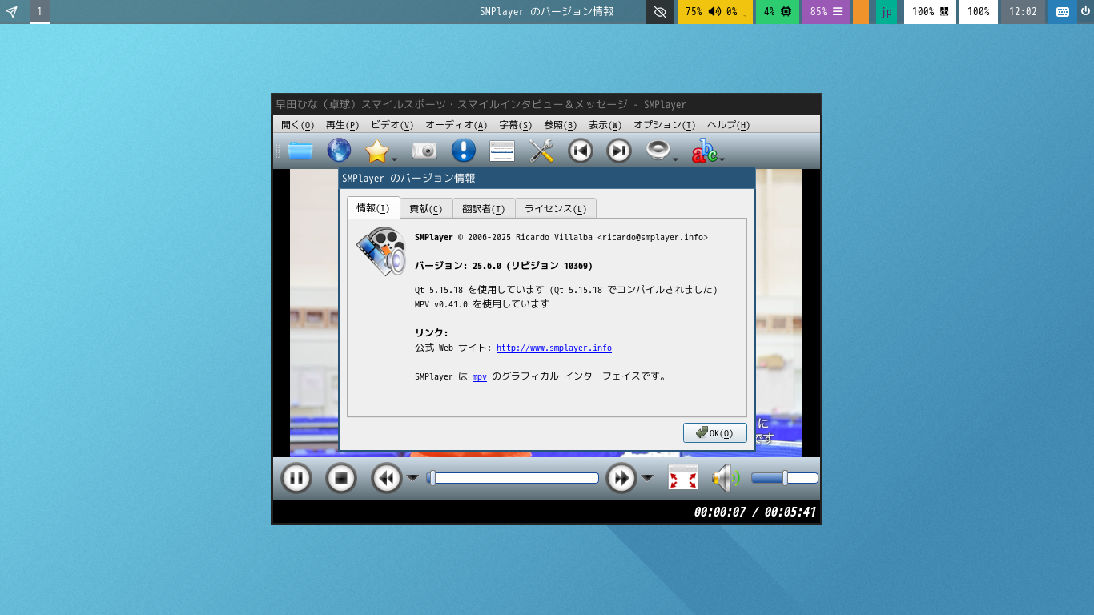1094x615 pixels.
Task: Click the main SMPlayer window title bar
Action: [x=547, y=104]
